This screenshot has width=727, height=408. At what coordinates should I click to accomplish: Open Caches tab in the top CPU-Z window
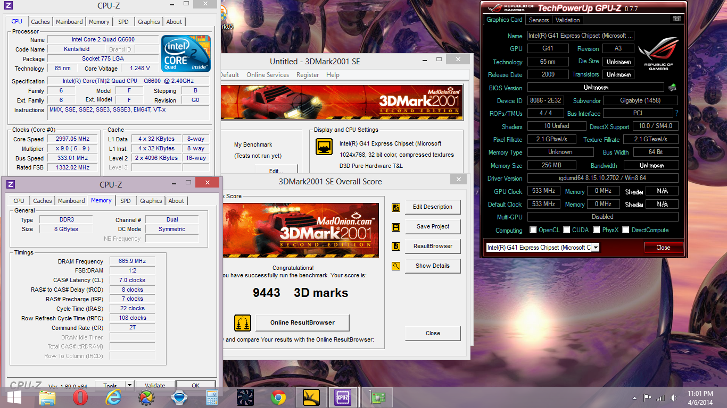click(40, 22)
